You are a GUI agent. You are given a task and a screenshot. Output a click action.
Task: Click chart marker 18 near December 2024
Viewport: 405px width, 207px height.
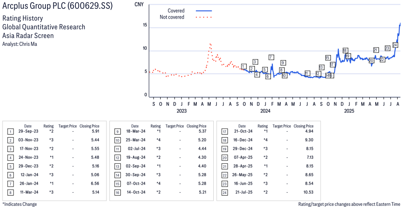point(345,50)
